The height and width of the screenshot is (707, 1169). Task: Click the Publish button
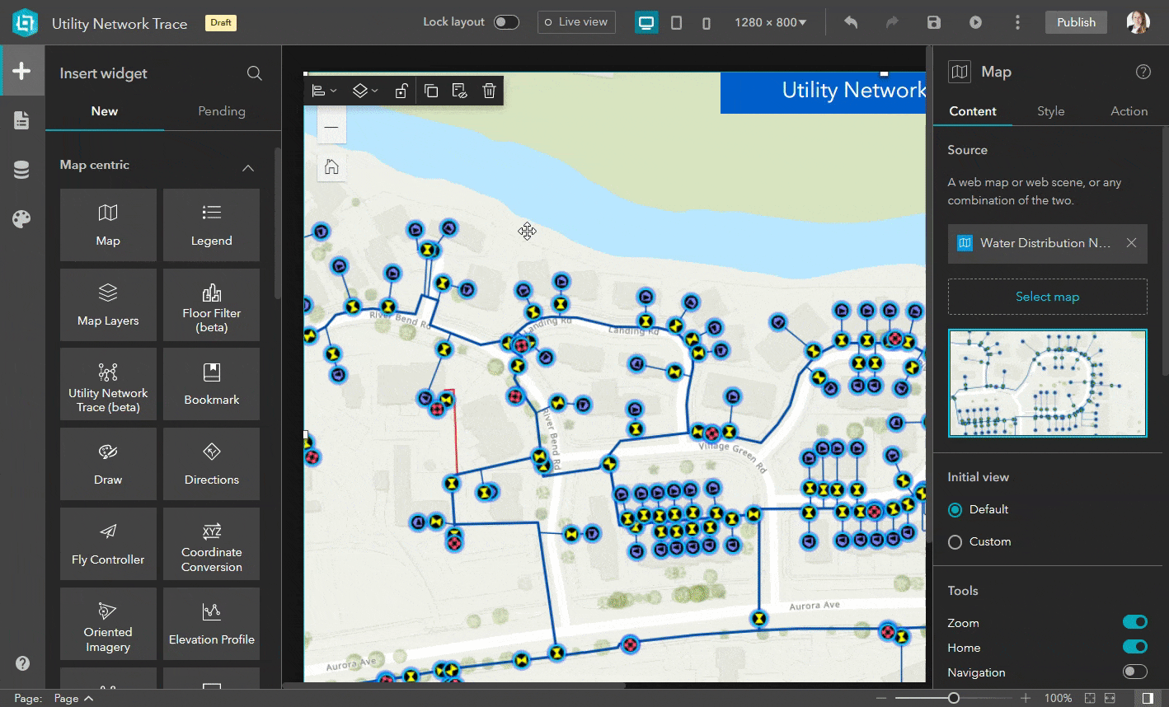(x=1075, y=22)
